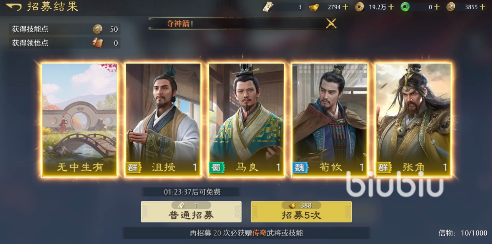Image resolution: width=492 pixels, height=244 pixels.
Task: Tap the crossed swords icon on the banner
Action: 331,23
